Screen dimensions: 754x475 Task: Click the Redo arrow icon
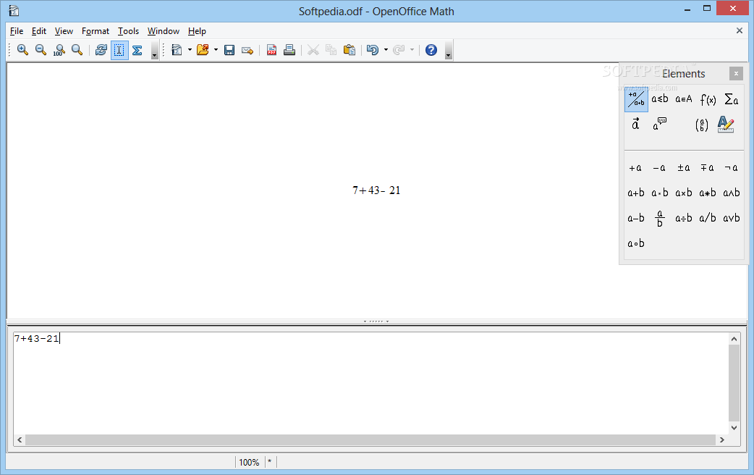(x=399, y=49)
